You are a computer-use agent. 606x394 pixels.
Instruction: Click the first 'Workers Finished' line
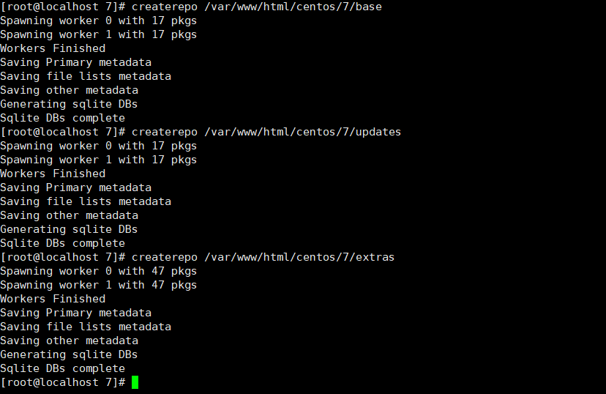click(x=53, y=49)
